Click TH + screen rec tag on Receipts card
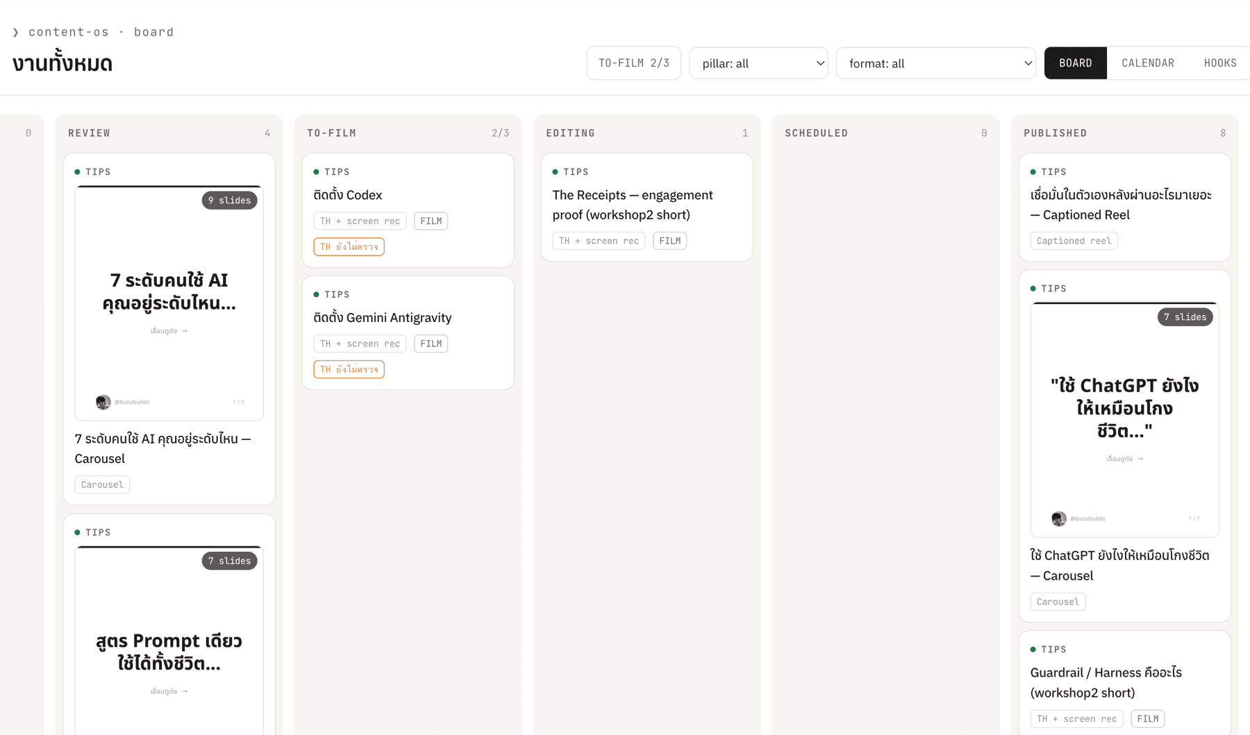Screen dimensions: 1250x735 (x=599, y=241)
